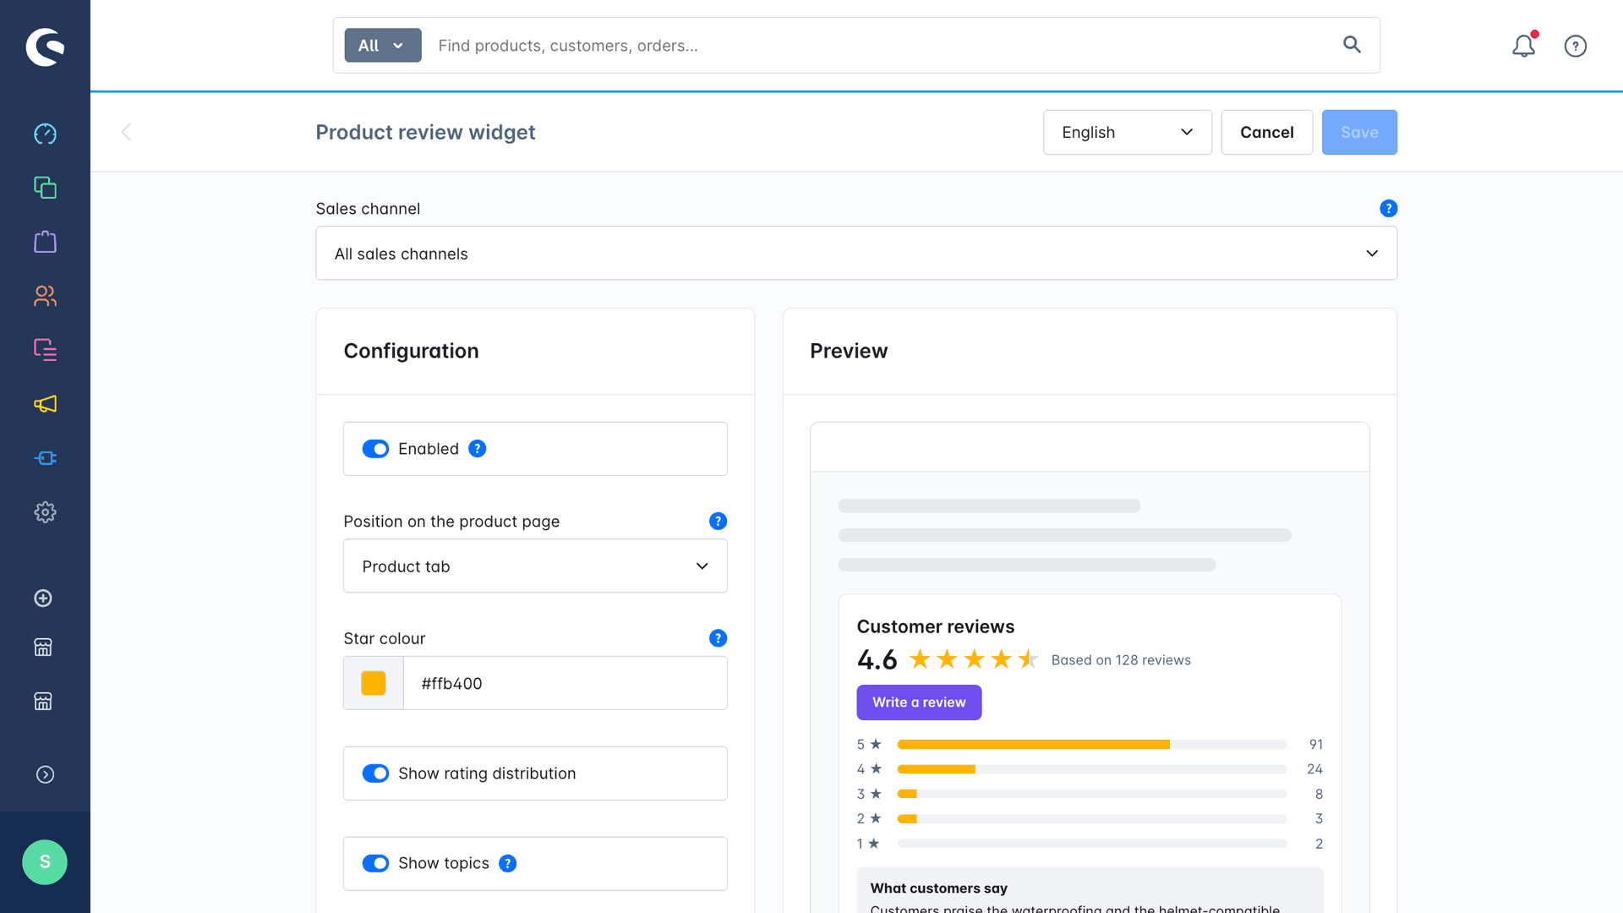1623x913 pixels.
Task: Open the English language dropdown
Action: coord(1127,132)
